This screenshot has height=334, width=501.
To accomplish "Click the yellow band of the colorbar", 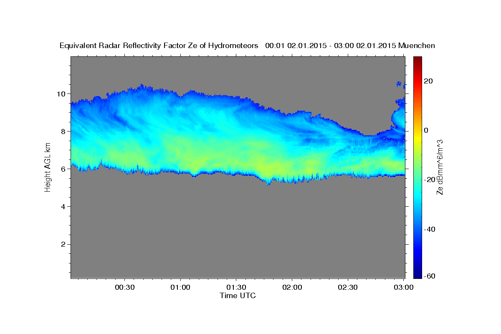I will pyautogui.click(x=418, y=138).
